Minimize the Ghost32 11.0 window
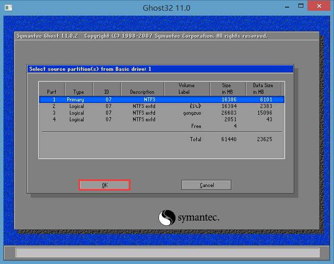Image resolution: width=334 pixels, height=264 pixels. pyautogui.click(x=287, y=7)
